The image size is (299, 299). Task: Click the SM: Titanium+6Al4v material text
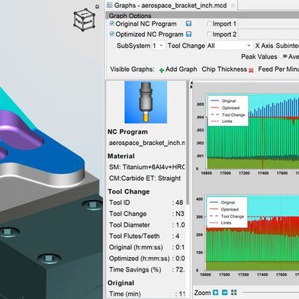point(147,167)
